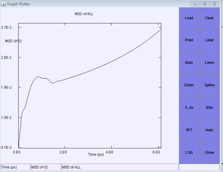Click the 1.9E-2 y-axis value

6,87
